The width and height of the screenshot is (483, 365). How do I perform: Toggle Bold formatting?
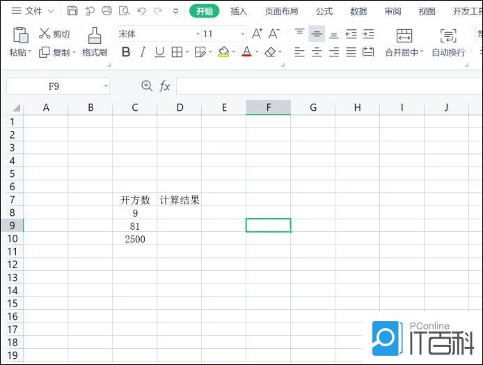[x=126, y=52]
